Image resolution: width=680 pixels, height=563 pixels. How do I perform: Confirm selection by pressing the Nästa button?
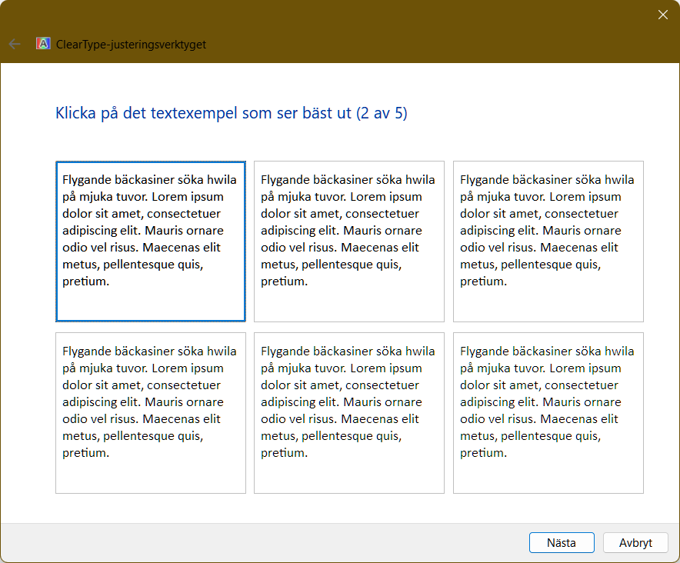click(x=562, y=542)
